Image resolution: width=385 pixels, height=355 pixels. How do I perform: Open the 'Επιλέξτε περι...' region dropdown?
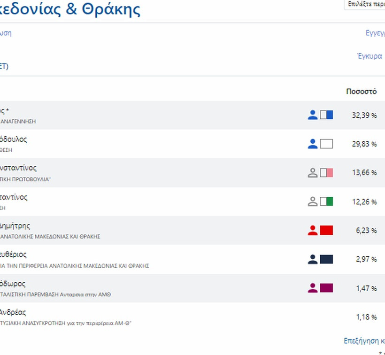click(x=365, y=4)
